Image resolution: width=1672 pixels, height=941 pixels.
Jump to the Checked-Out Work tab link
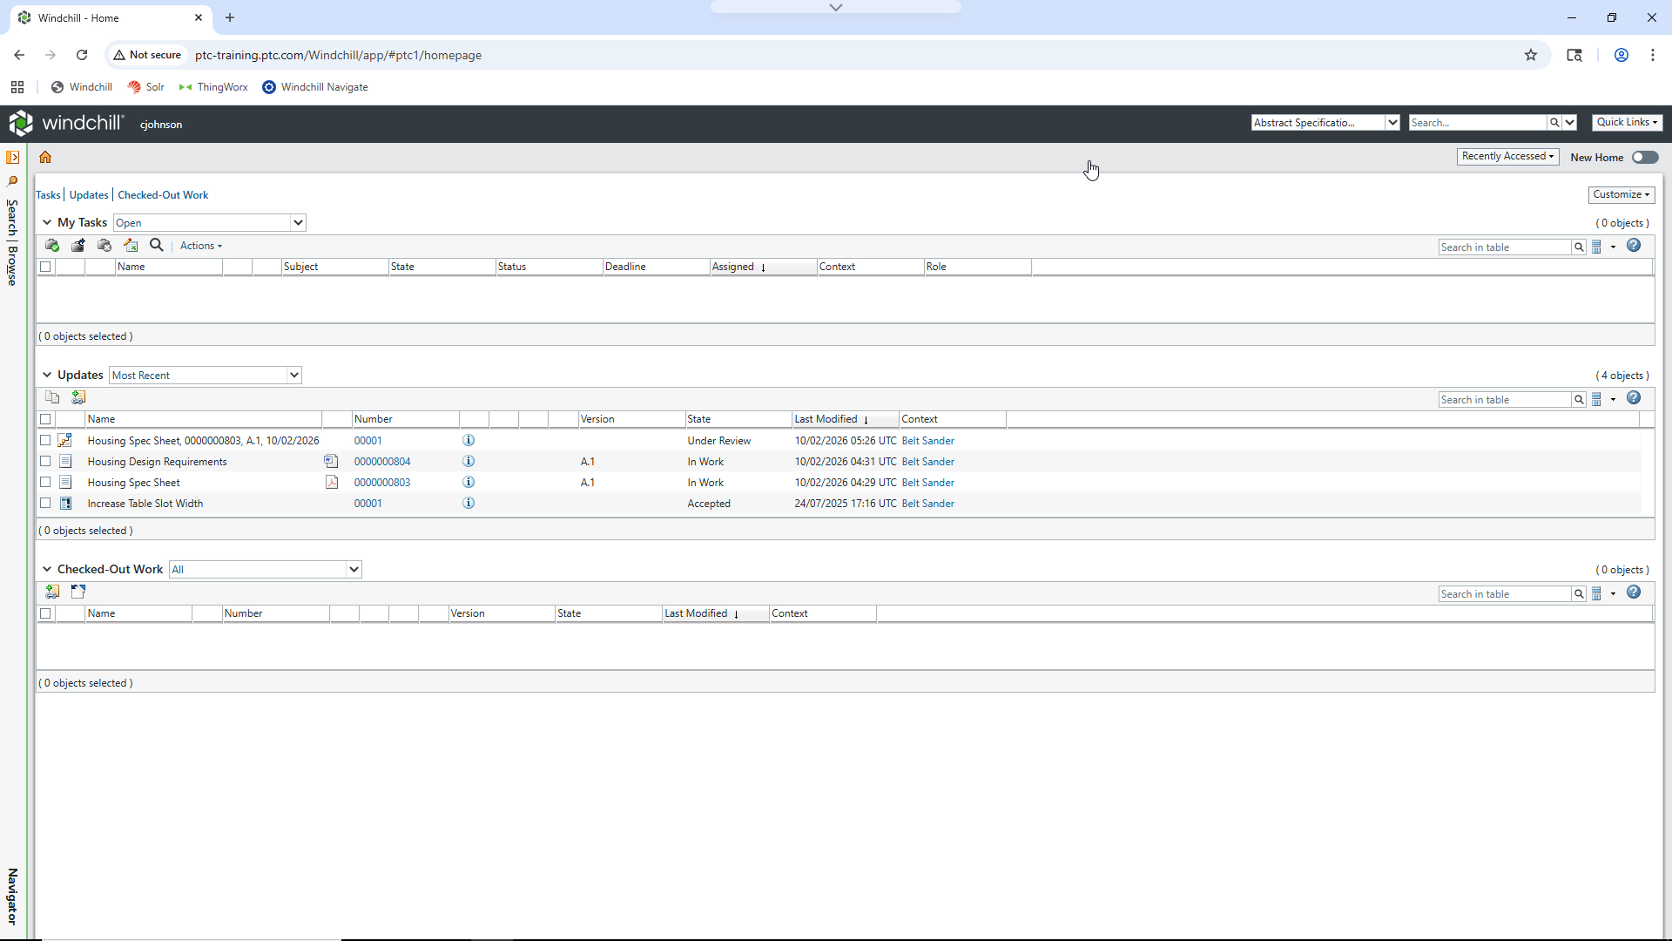tap(163, 195)
